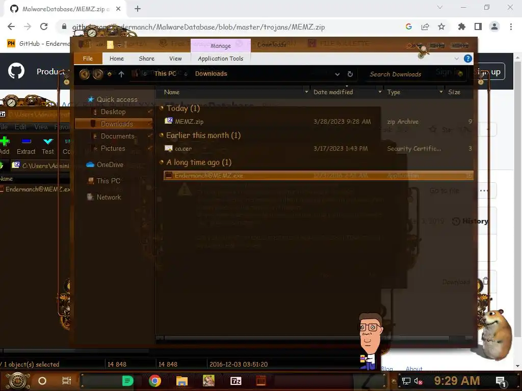Click Explorer horizontal scrollbar
Viewport: 522px width, 391px height.
click(x=306, y=338)
